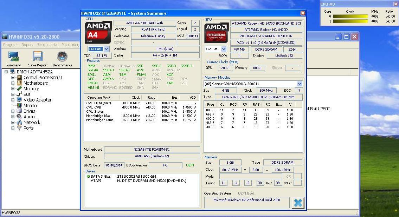This screenshot has height=217, width=399.
Task: Open the GPU #0 selector dropdown
Action: point(224,49)
